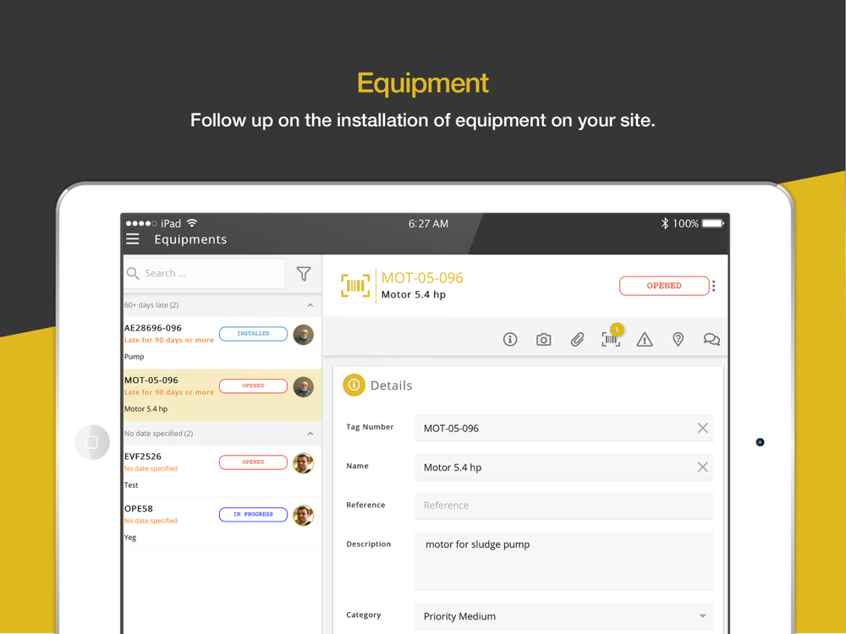846x634 pixels.
Task: Open the hamburger navigation menu
Action: [133, 239]
